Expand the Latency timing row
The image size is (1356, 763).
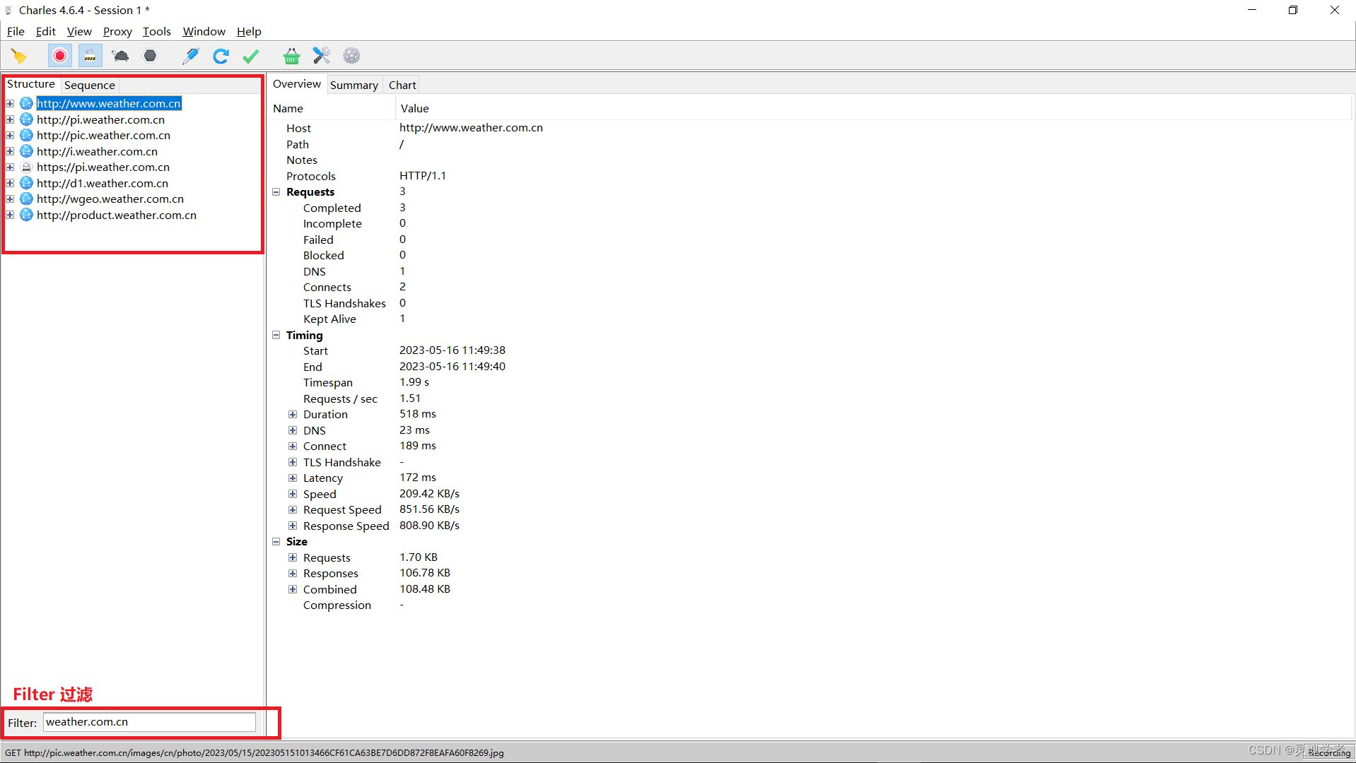click(x=293, y=478)
